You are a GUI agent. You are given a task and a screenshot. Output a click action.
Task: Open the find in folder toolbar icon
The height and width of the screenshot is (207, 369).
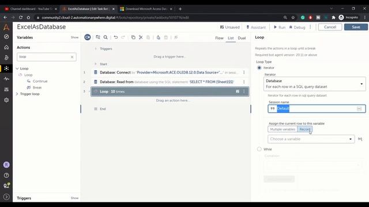coord(98,37)
